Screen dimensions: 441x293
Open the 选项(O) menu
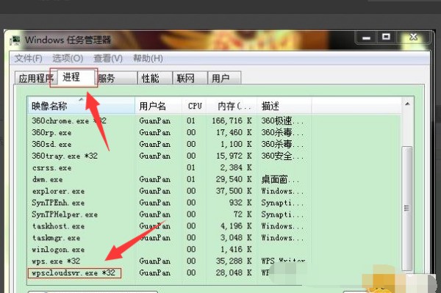(68, 59)
